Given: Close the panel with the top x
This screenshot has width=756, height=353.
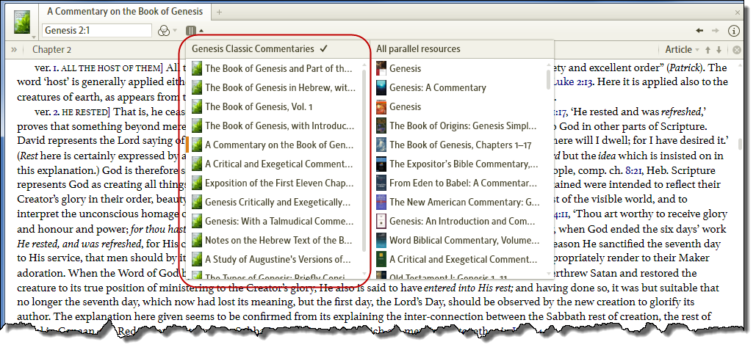Looking at the screenshot, I should [x=738, y=12].
